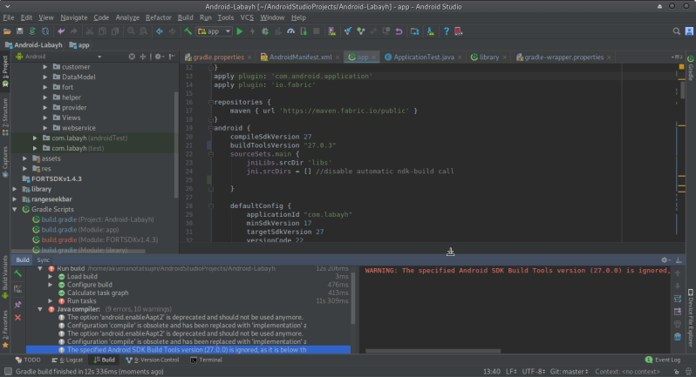Open the Event Log
Viewport: 696px width, 377px height.
coord(663,360)
